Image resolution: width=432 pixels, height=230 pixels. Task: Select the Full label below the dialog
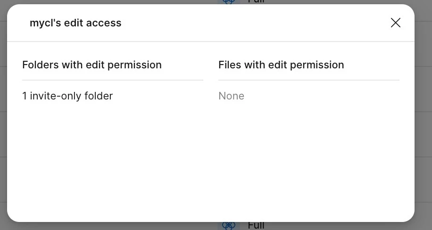coord(256,226)
